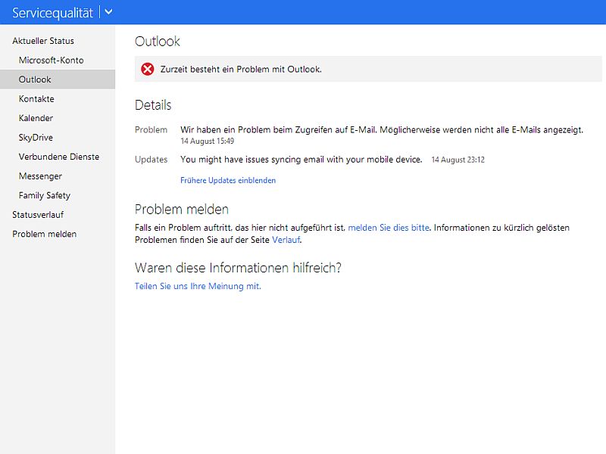Click the Outlook page heading
Screen dimensions: 606x454
coord(158,42)
